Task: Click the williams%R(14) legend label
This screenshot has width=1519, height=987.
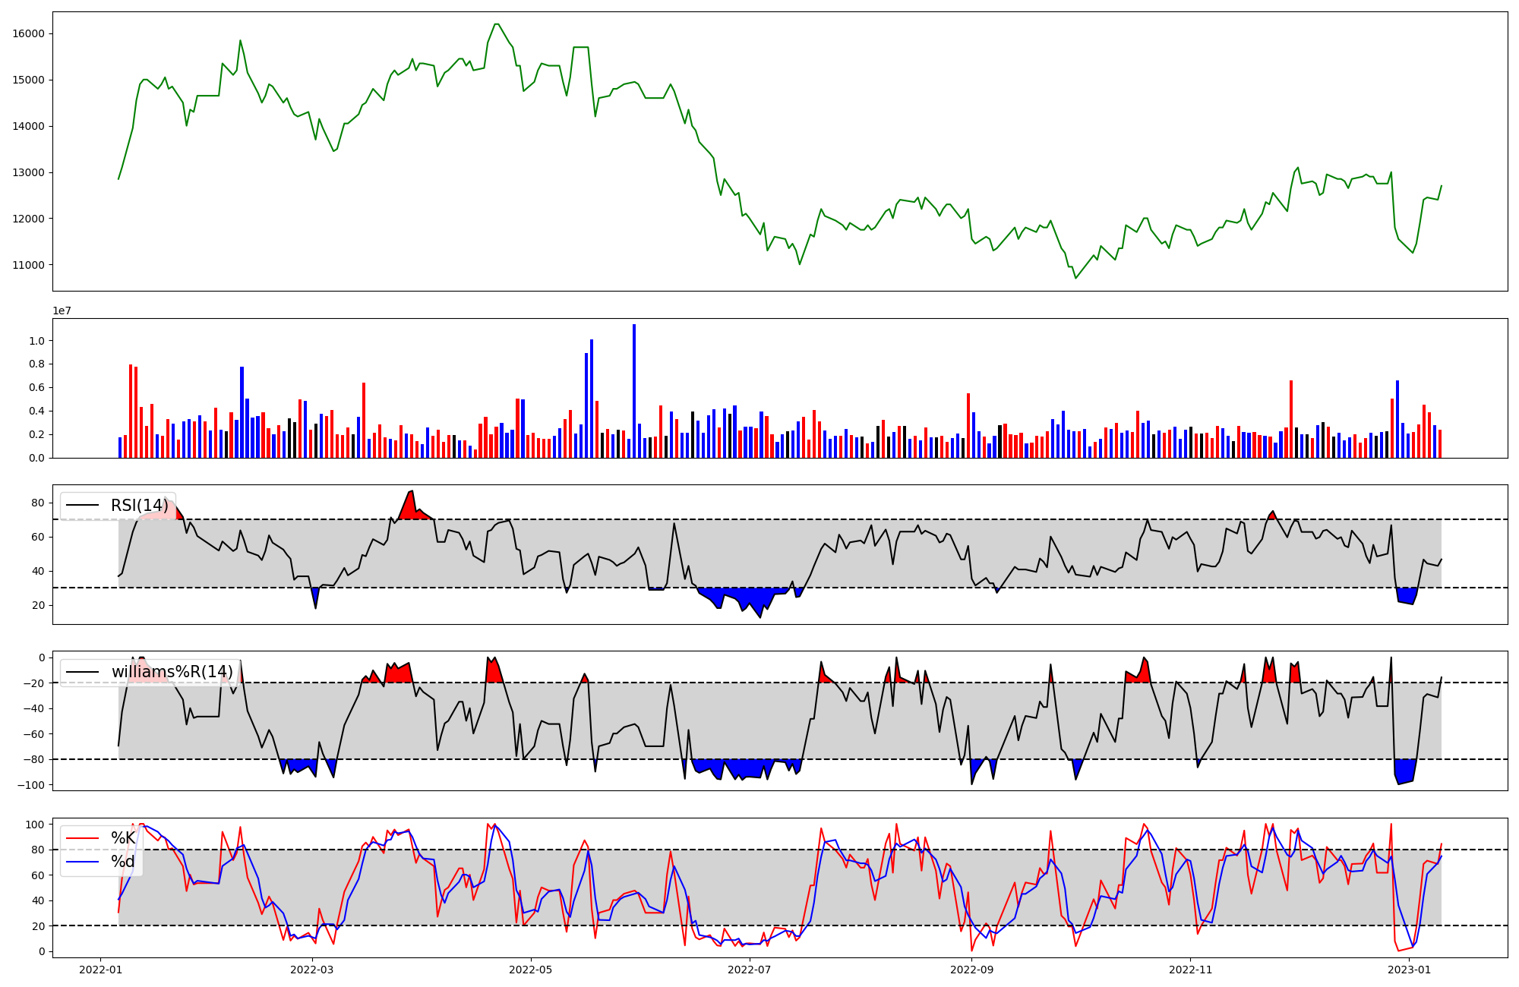Action: (172, 672)
